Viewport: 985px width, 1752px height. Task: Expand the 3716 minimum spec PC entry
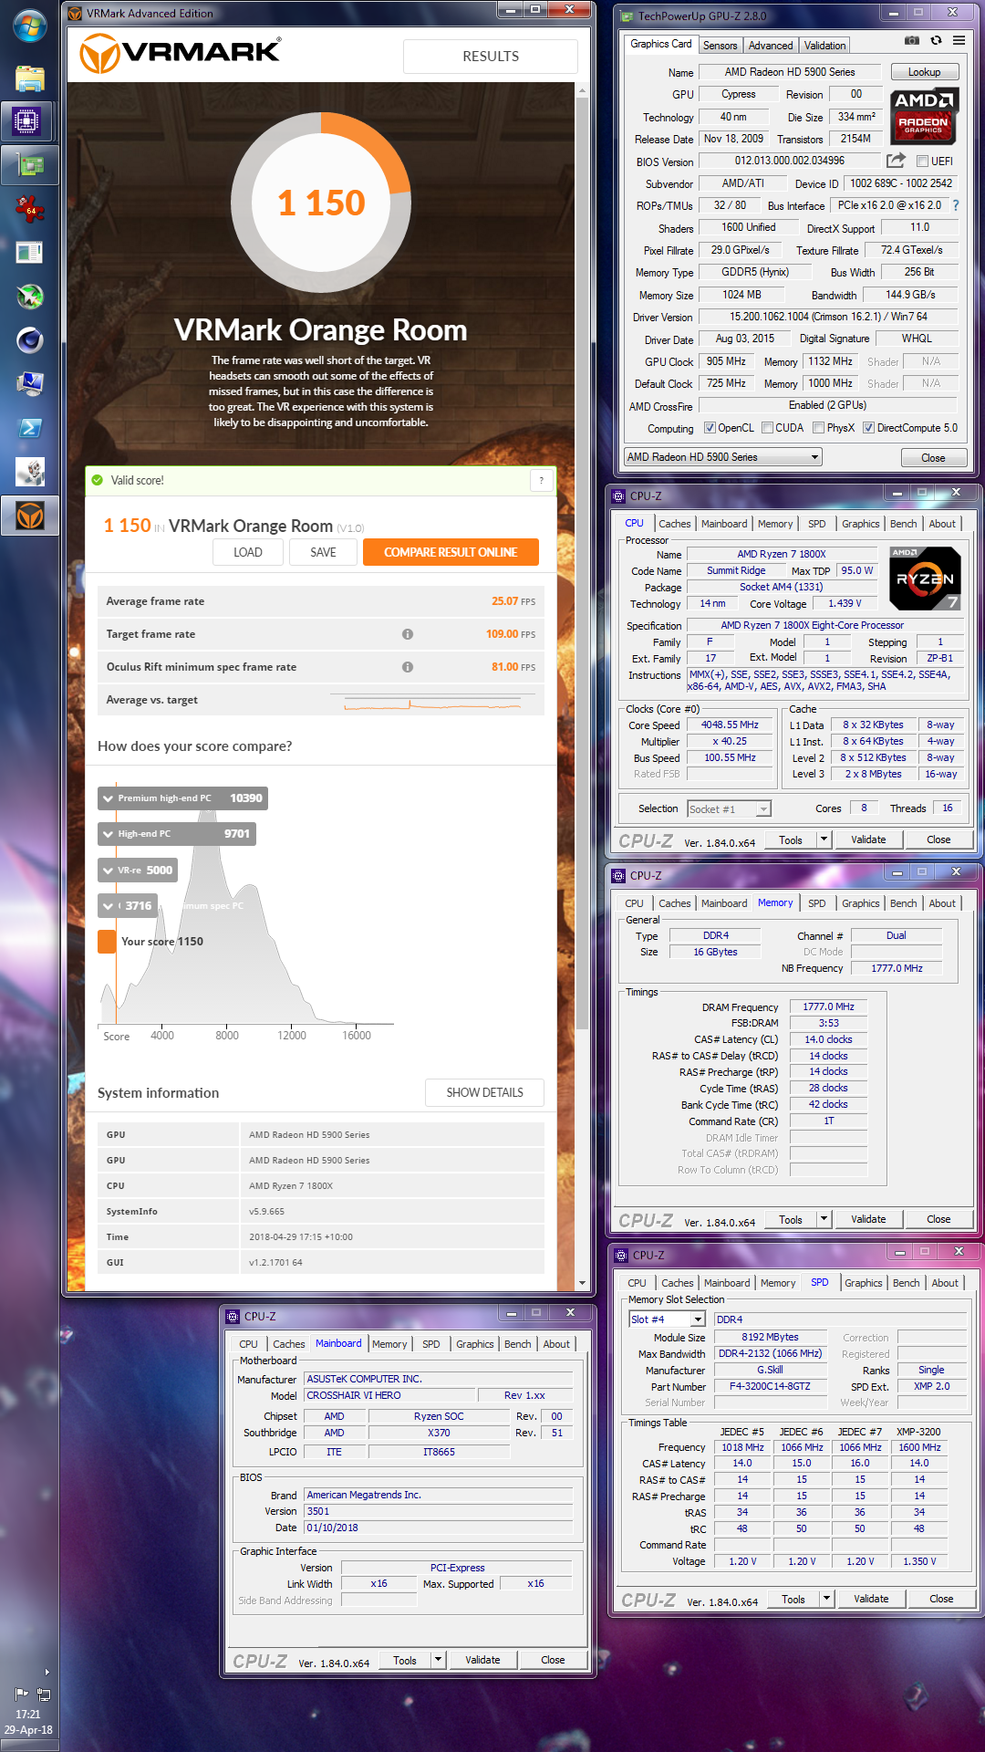[128, 906]
